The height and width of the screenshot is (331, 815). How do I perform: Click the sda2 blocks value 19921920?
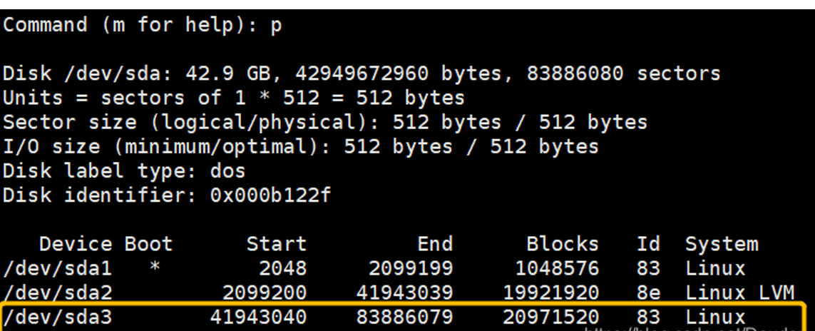click(x=550, y=292)
